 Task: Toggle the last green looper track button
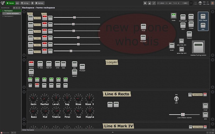tap(65, 80)
